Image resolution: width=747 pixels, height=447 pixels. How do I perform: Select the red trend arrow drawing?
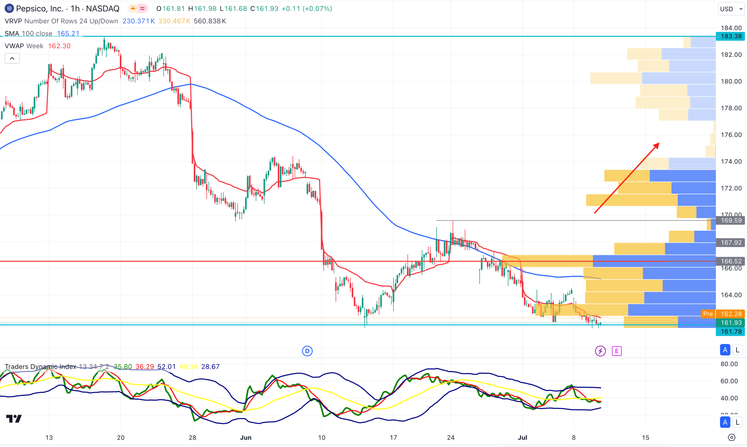pyautogui.click(x=627, y=178)
